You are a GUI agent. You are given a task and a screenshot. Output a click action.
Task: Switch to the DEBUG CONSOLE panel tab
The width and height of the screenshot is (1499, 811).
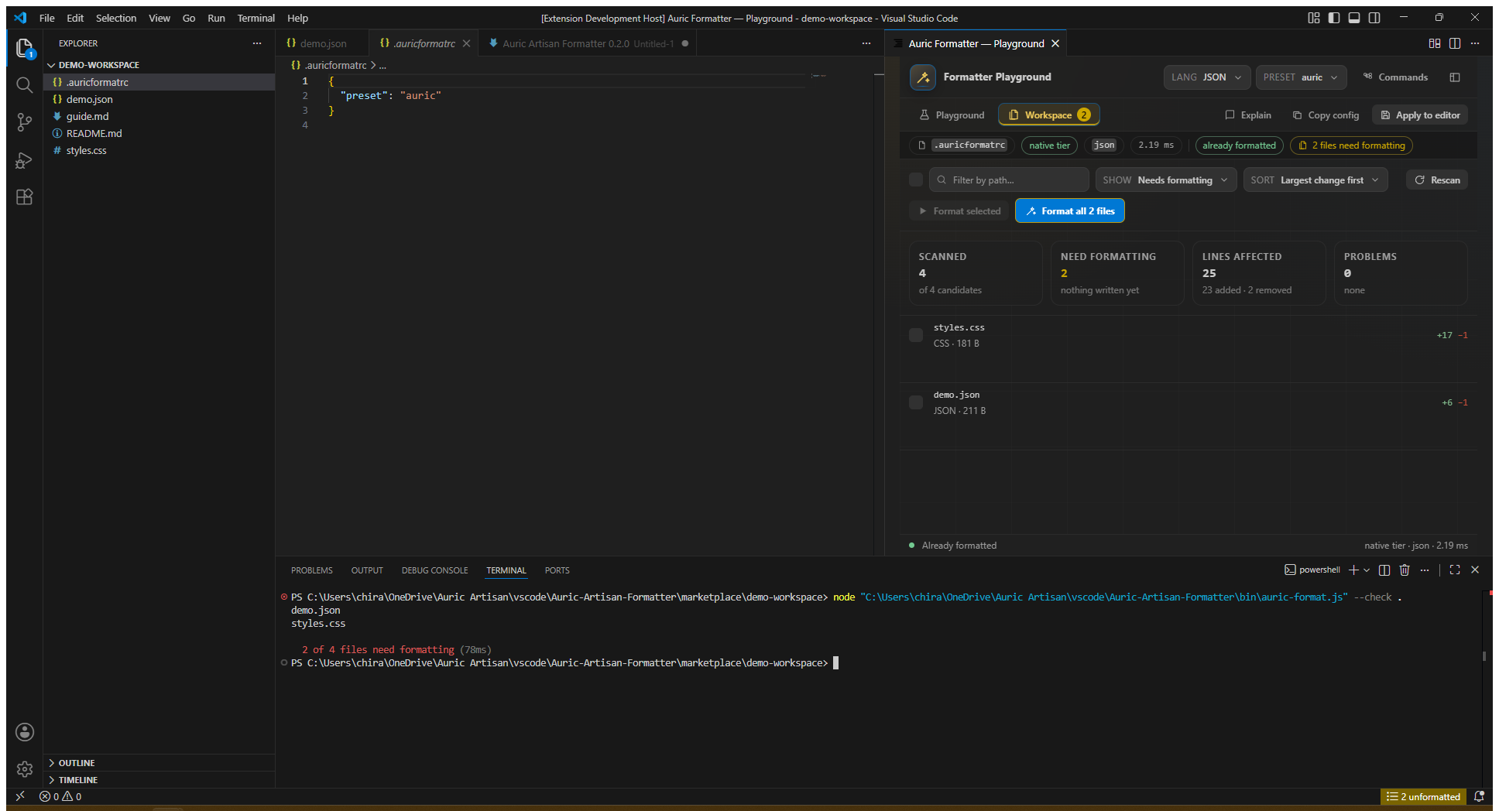[x=434, y=570]
